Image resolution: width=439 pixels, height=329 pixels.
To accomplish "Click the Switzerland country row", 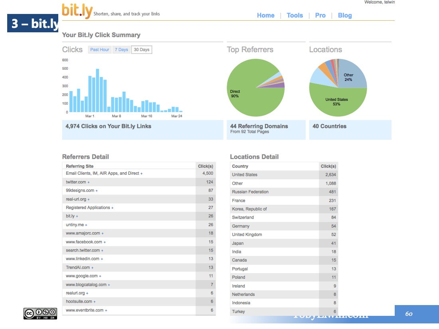I will [284, 217].
